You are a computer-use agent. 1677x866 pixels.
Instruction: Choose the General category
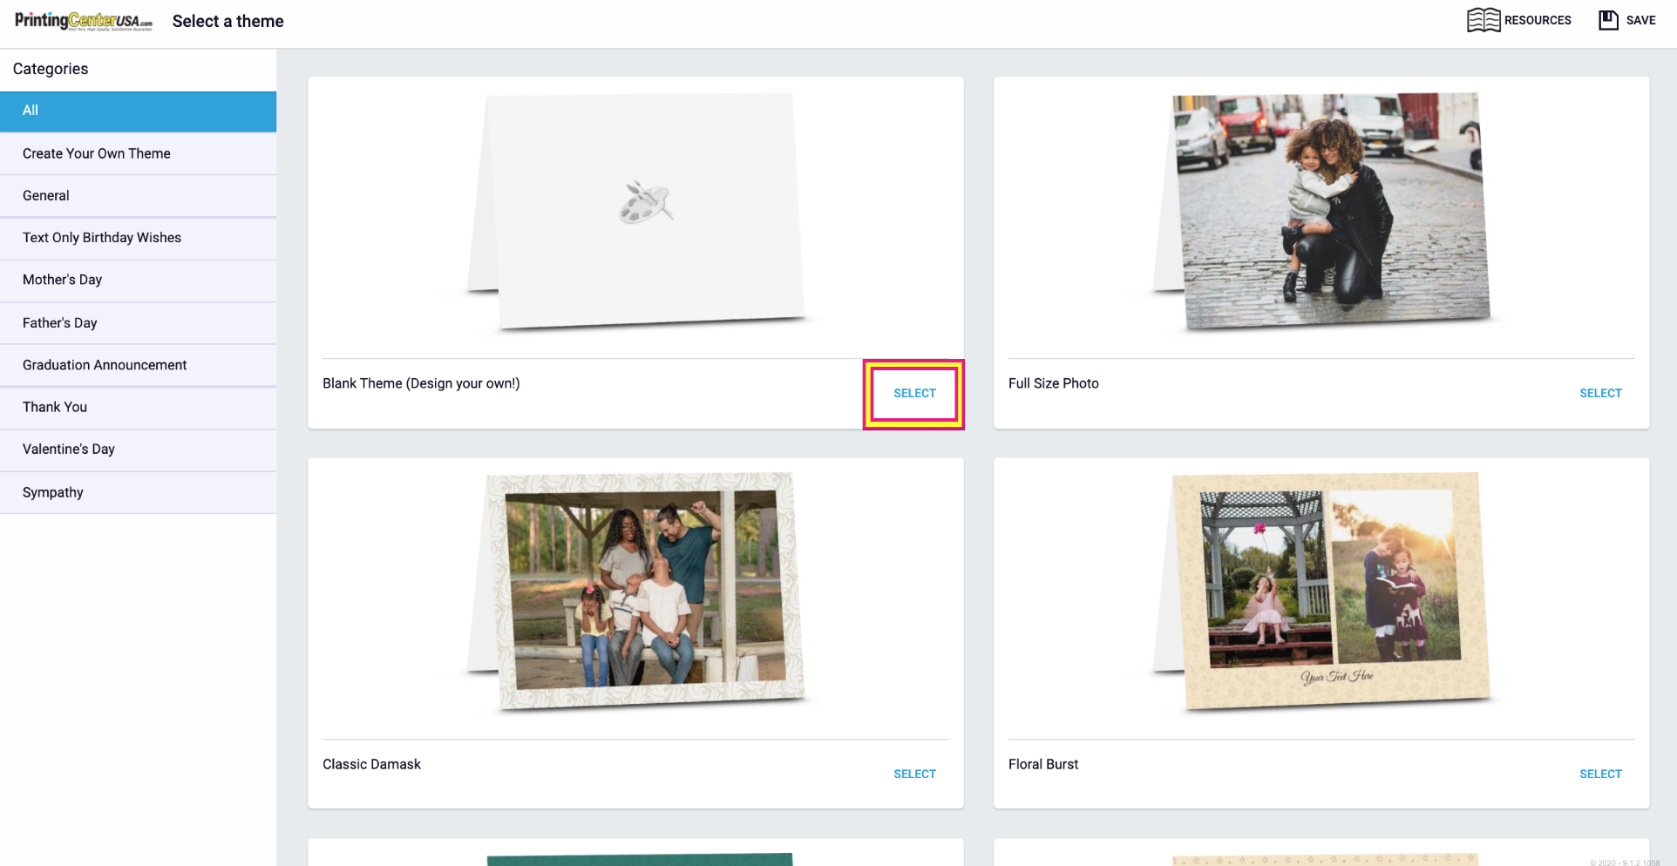[138, 196]
